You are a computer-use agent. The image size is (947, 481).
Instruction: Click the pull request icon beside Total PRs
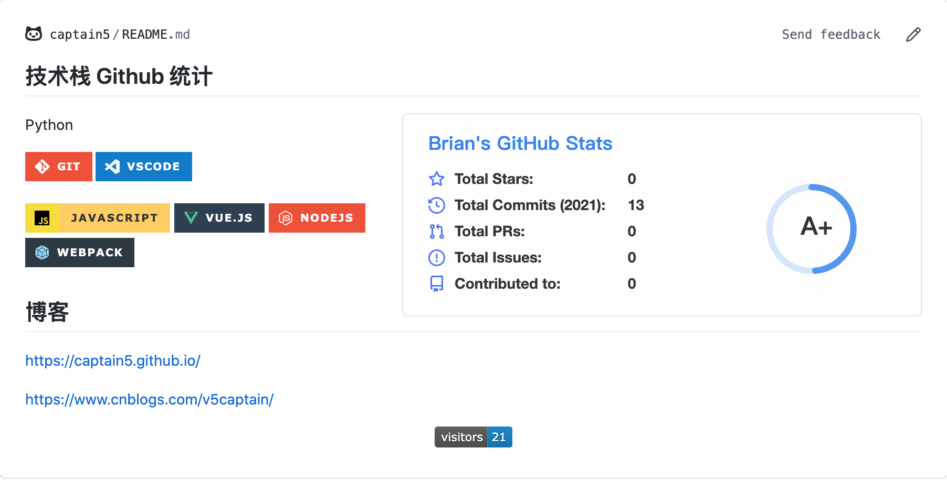click(x=436, y=231)
